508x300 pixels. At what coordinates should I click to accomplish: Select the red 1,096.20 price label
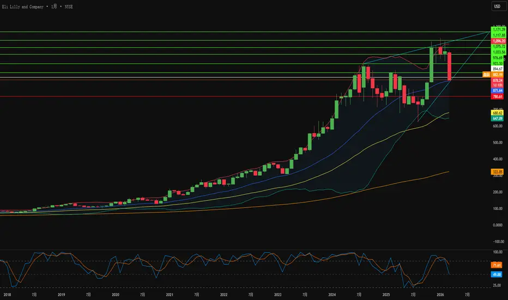499,41
